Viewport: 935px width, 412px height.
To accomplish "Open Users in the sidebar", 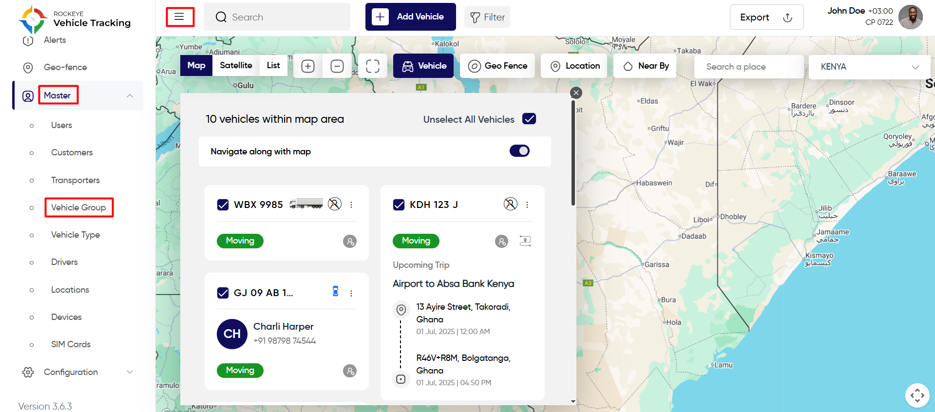I will tap(61, 125).
